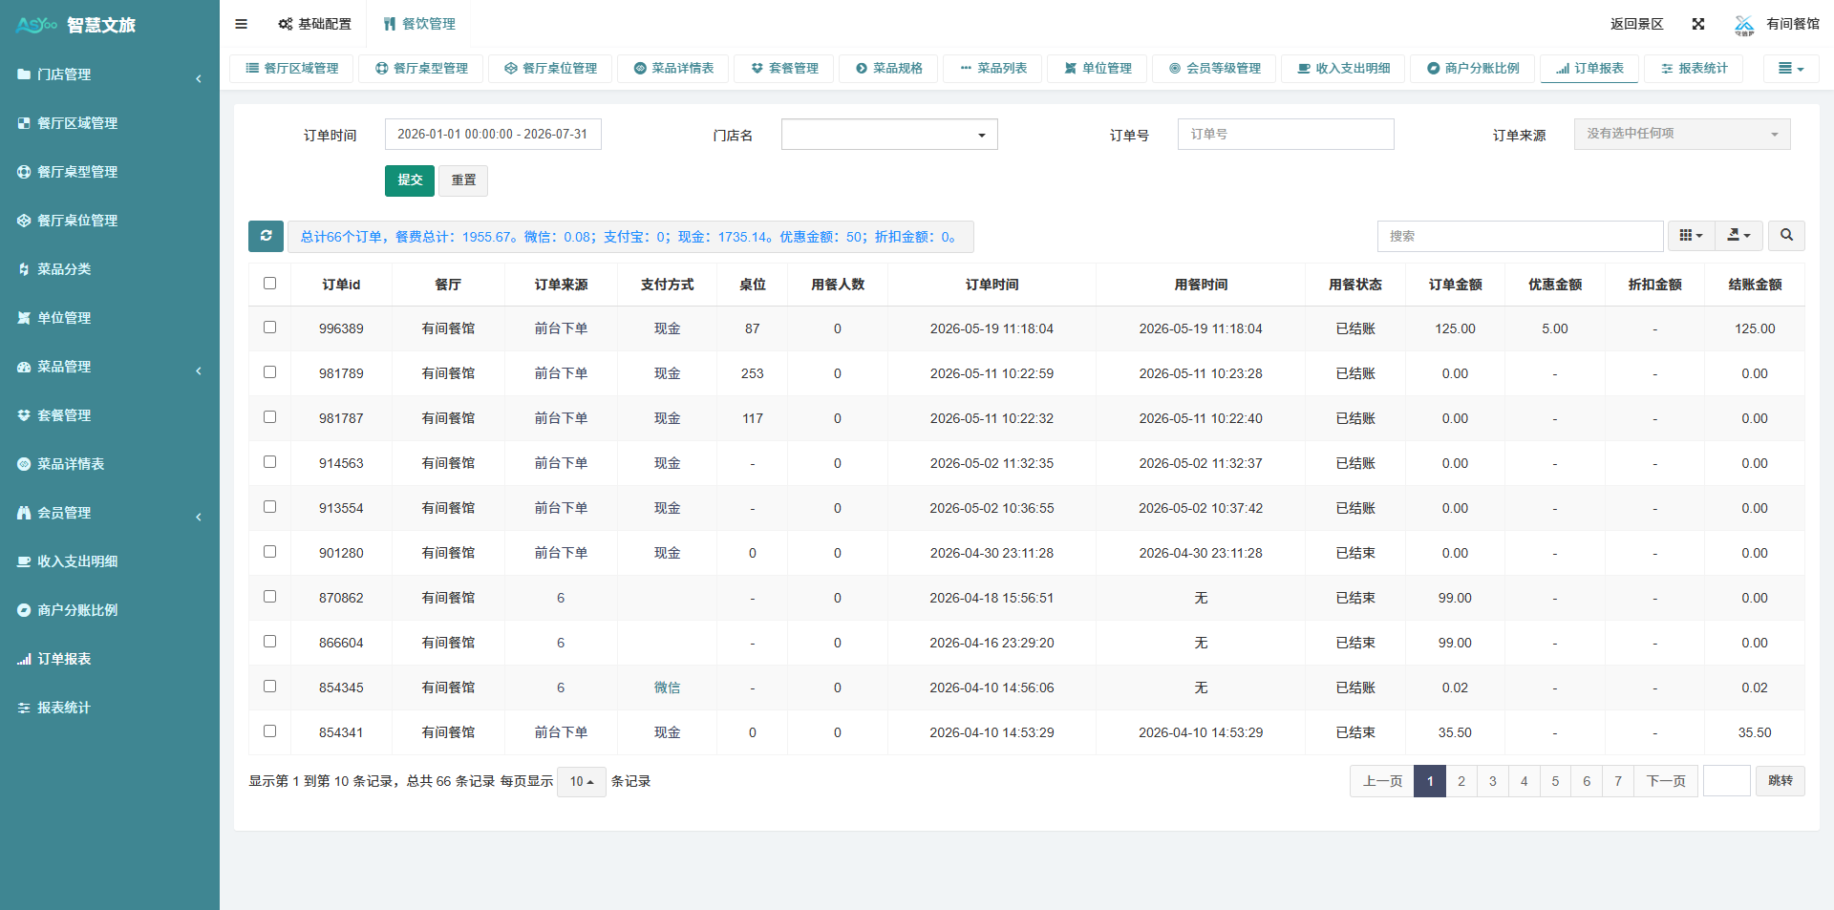Click 餐厅桌型管理 icon in sidebar

pyautogui.click(x=24, y=172)
